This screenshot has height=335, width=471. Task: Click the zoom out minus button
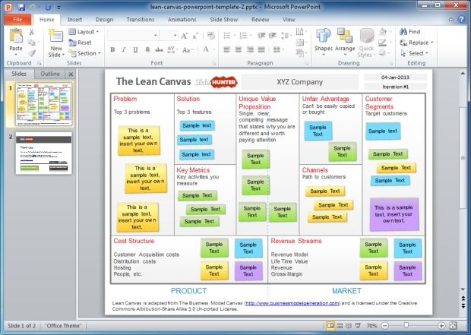coord(385,326)
